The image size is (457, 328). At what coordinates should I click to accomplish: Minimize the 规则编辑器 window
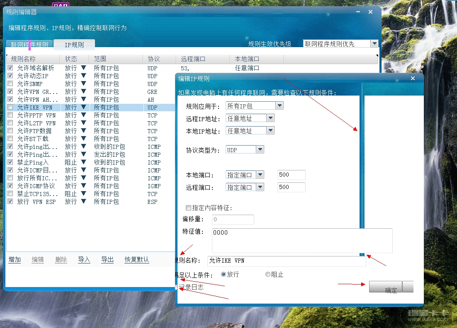click(x=358, y=12)
